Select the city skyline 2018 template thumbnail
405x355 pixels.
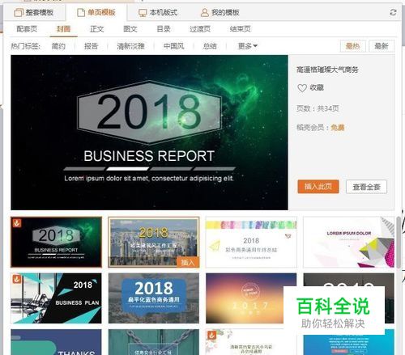(x=154, y=242)
